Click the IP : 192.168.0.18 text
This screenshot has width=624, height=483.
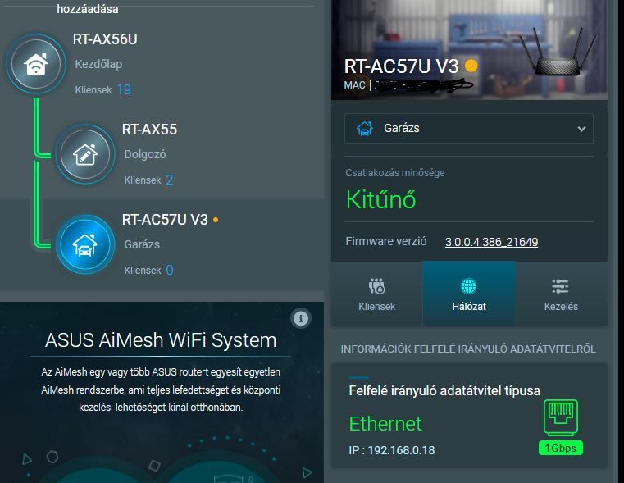392,450
